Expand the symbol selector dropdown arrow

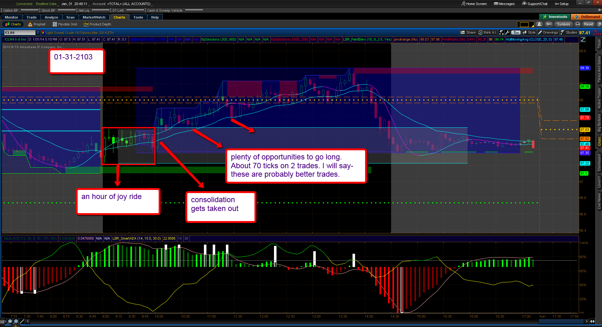click(x=38, y=32)
